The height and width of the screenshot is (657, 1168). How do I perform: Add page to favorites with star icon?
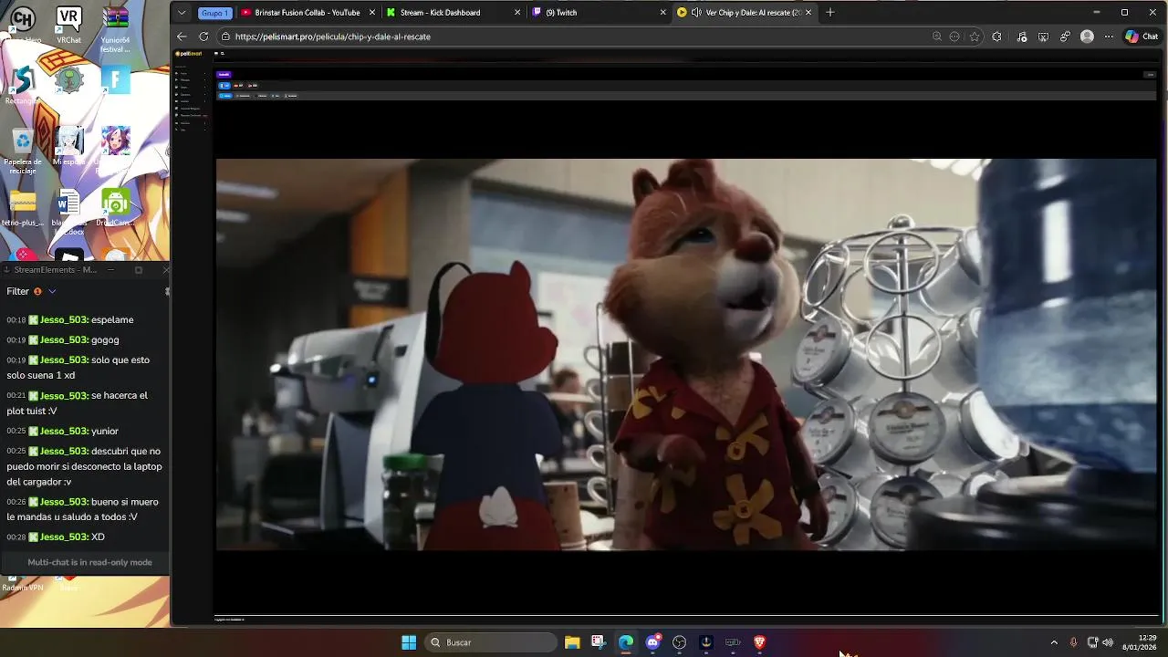click(975, 36)
